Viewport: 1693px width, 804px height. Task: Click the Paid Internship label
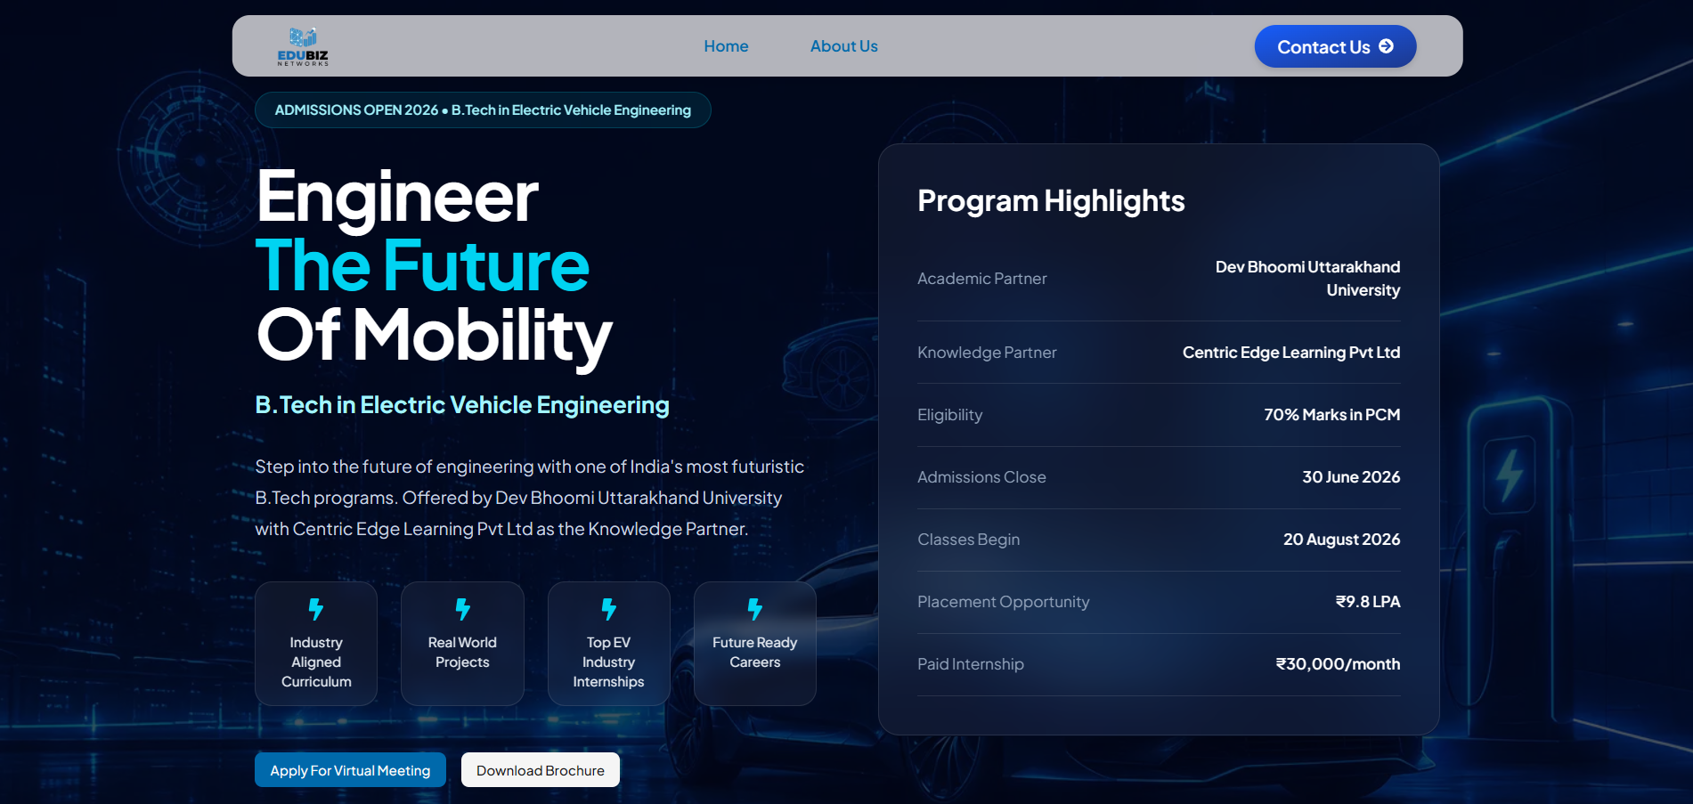970,664
